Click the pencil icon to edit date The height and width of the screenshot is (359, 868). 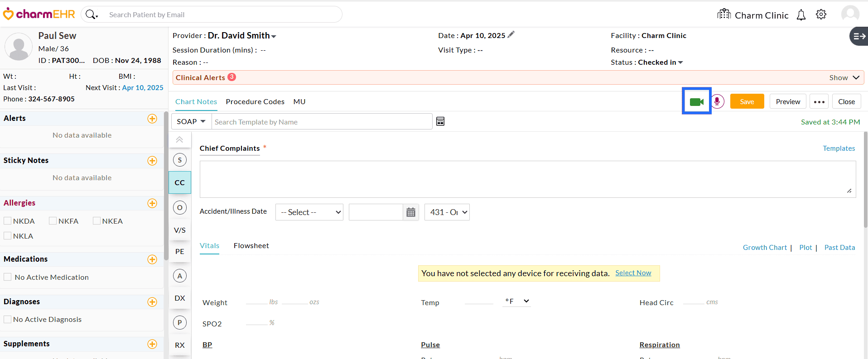click(511, 35)
